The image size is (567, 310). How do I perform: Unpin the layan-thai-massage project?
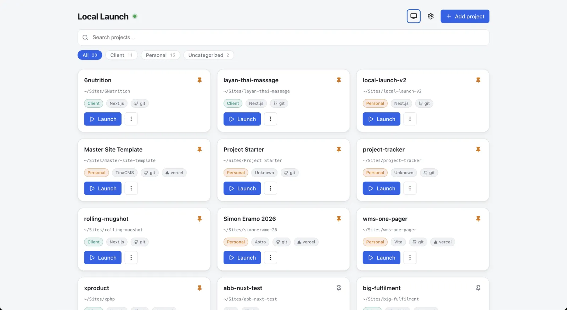point(339,80)
